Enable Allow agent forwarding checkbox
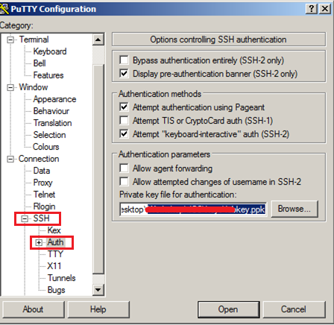Viewport: 334px width, 325px height. tap(124, 168)
